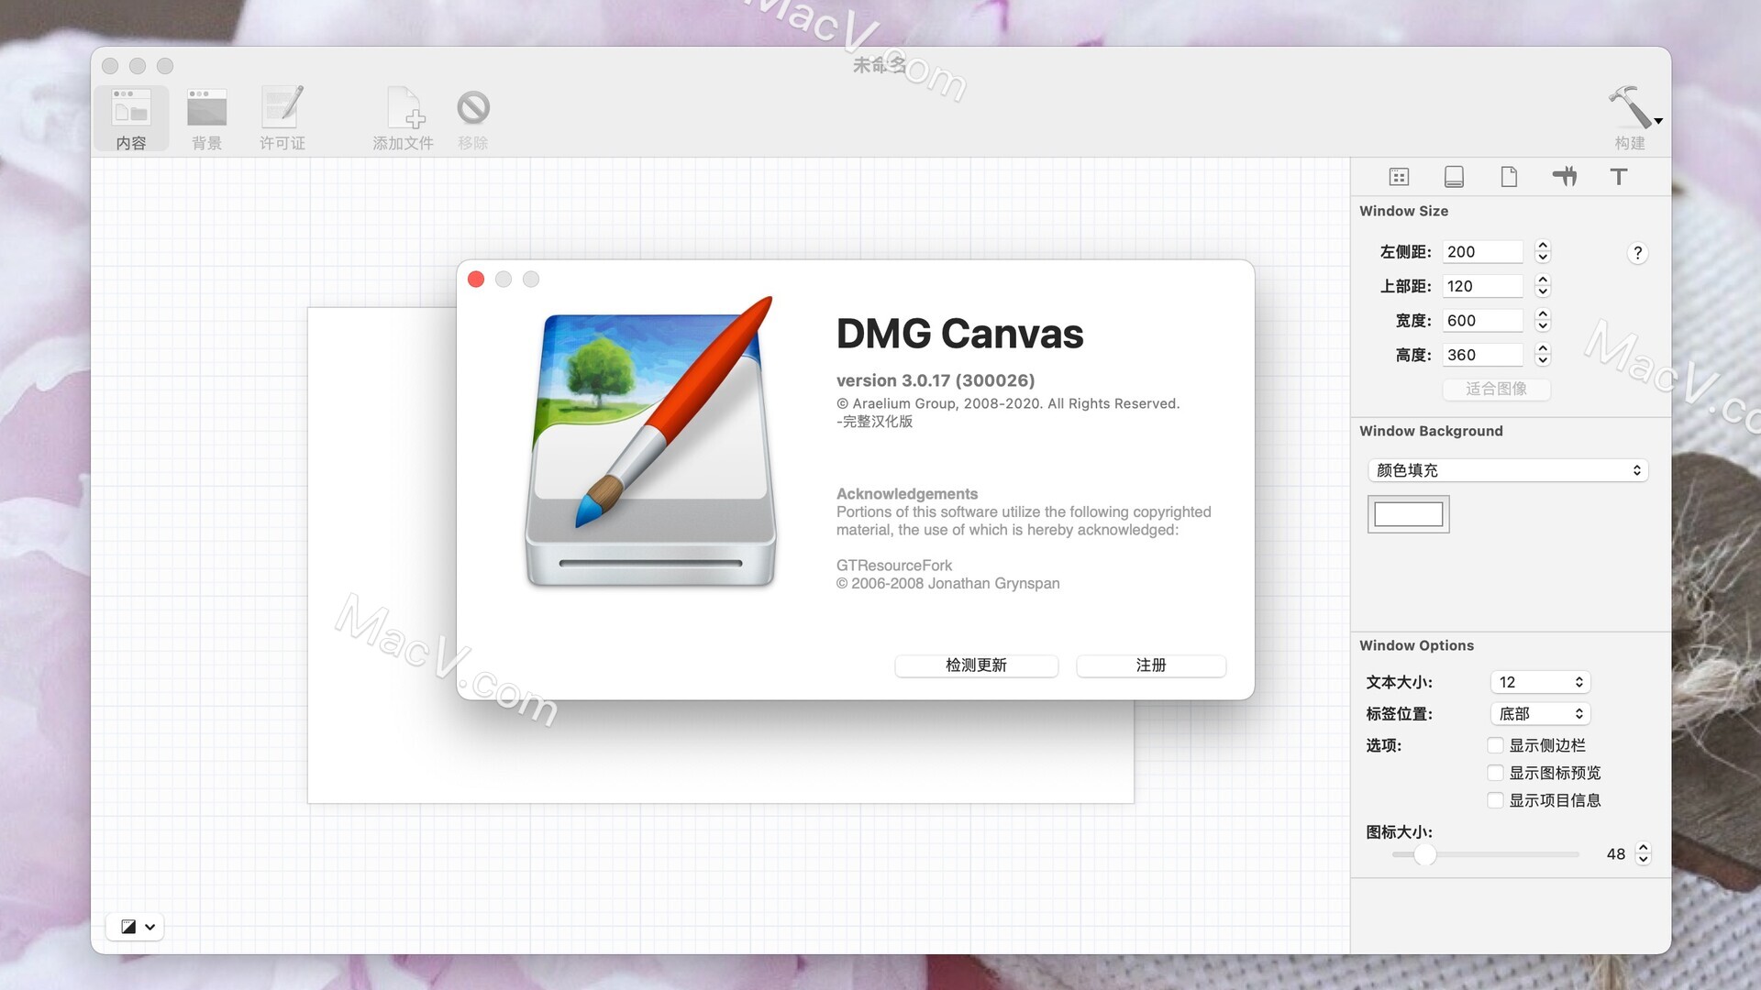Select the file document inspector tab icon
This screenshot has height=990, width=1761.
point(1509,177)
